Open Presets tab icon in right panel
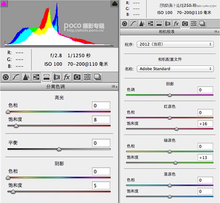The height and width of the screenshot is (203, 220). tap(193, 24)
